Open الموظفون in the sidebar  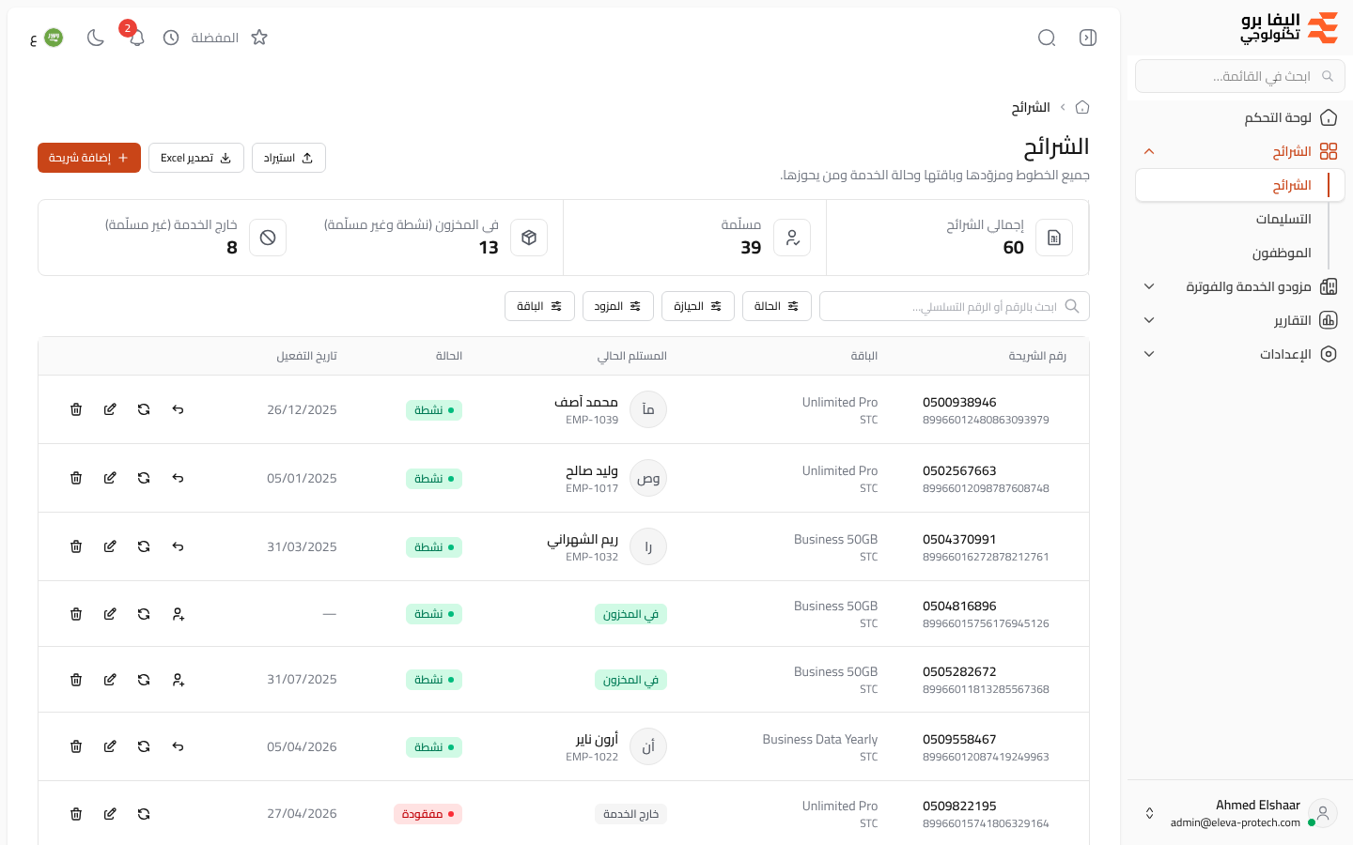tap(1282, 253)
